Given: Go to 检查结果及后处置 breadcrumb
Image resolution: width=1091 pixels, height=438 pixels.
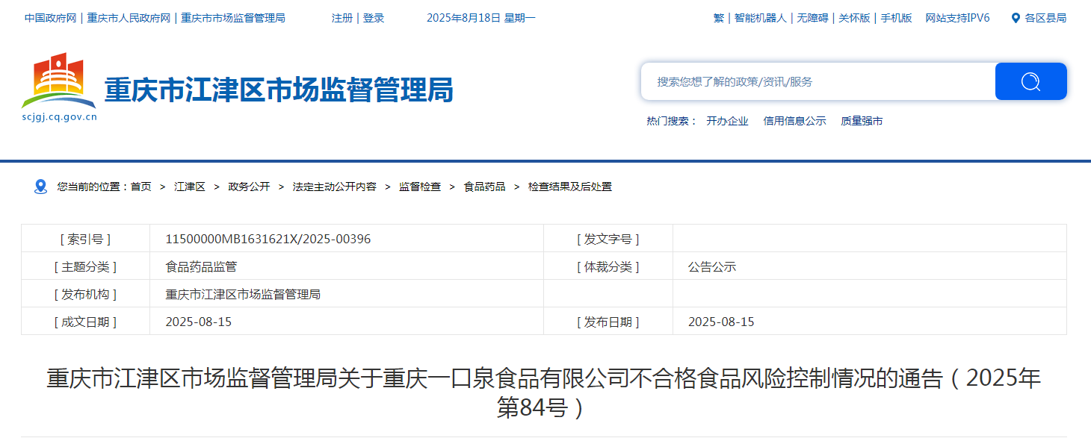Looking at the screenshot, I should click(570, 187).
